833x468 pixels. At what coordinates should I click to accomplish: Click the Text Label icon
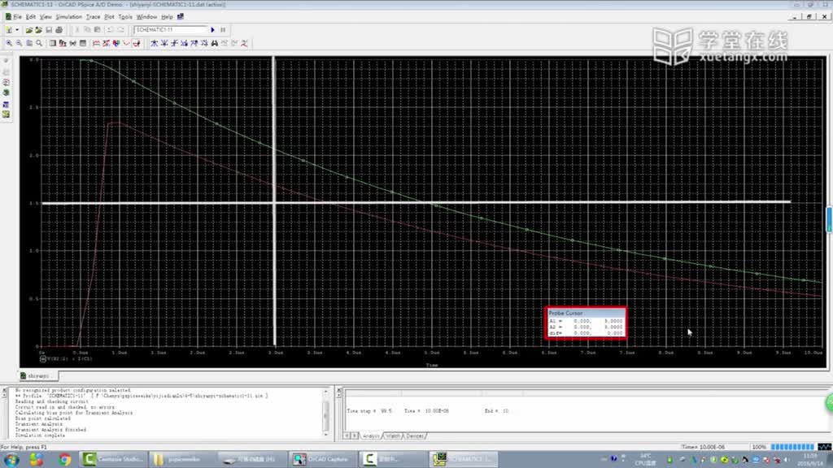(x=116, y=44)
